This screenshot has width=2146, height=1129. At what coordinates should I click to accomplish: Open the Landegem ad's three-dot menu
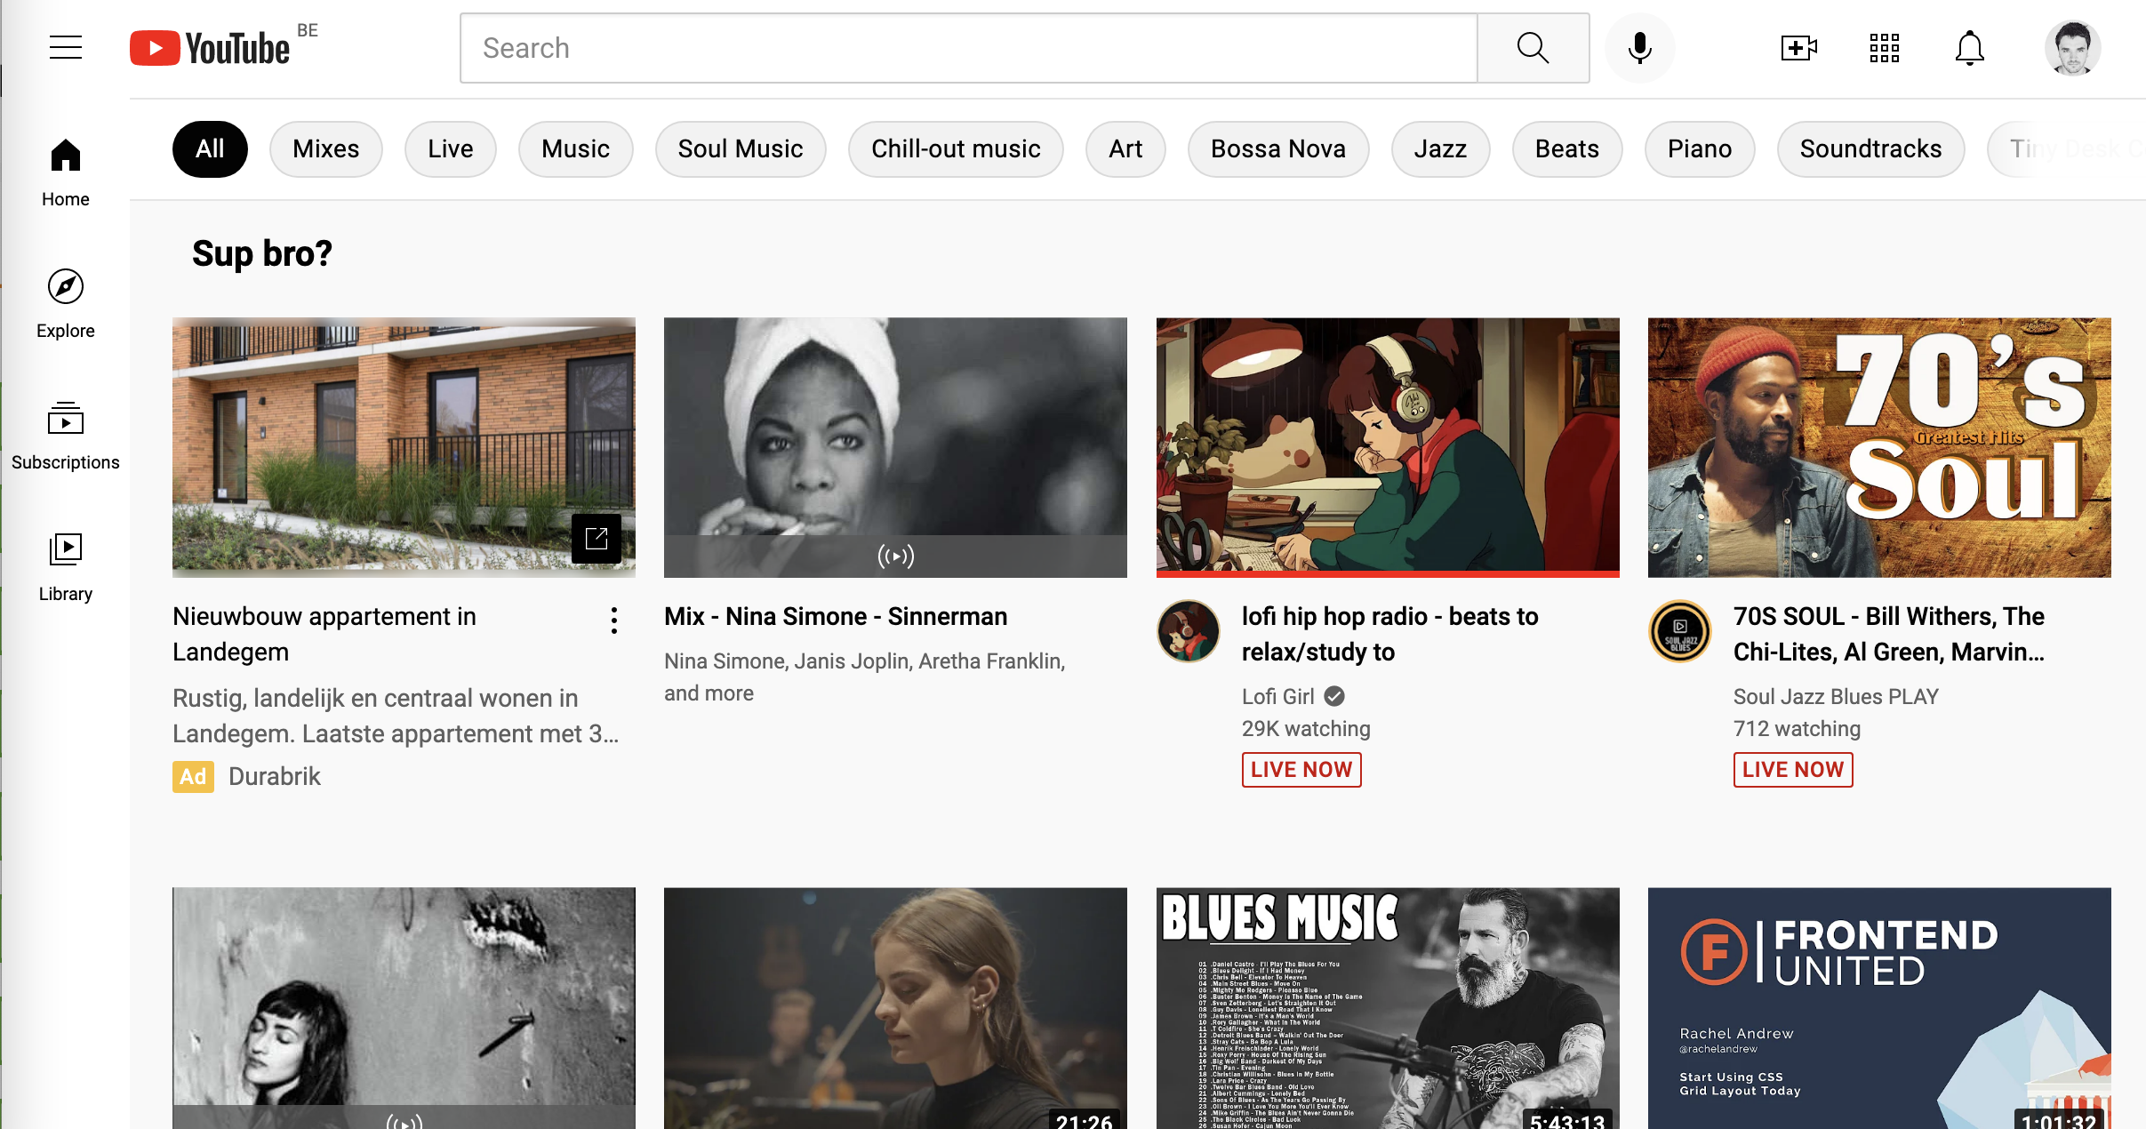coord(613,621)
